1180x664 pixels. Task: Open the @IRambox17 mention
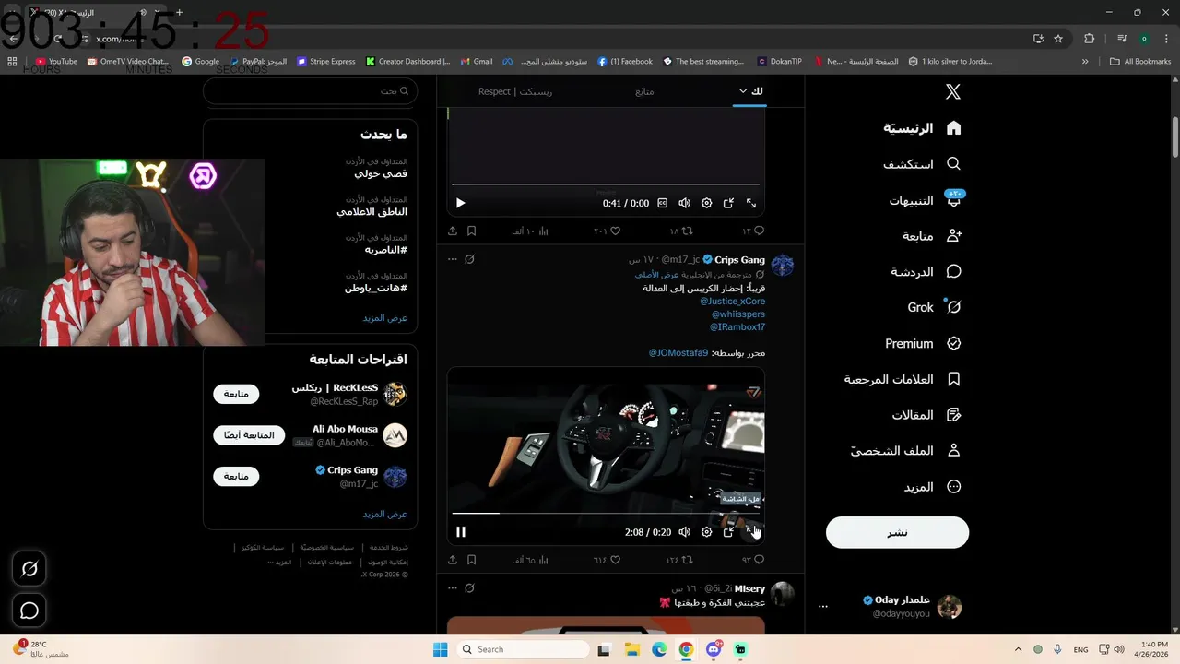point(737,327)
